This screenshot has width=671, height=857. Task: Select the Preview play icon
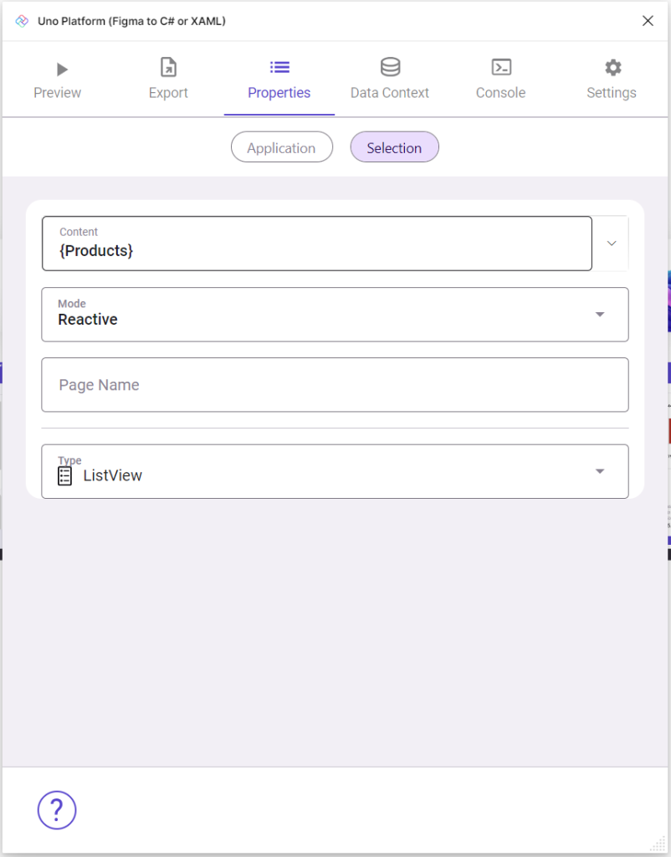tap(60, 69)
